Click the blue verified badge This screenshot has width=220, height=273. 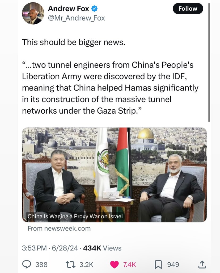(x=94, y=9)
